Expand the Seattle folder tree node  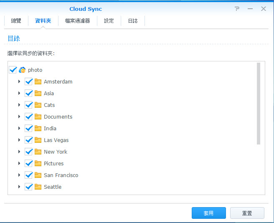(19, 187)
